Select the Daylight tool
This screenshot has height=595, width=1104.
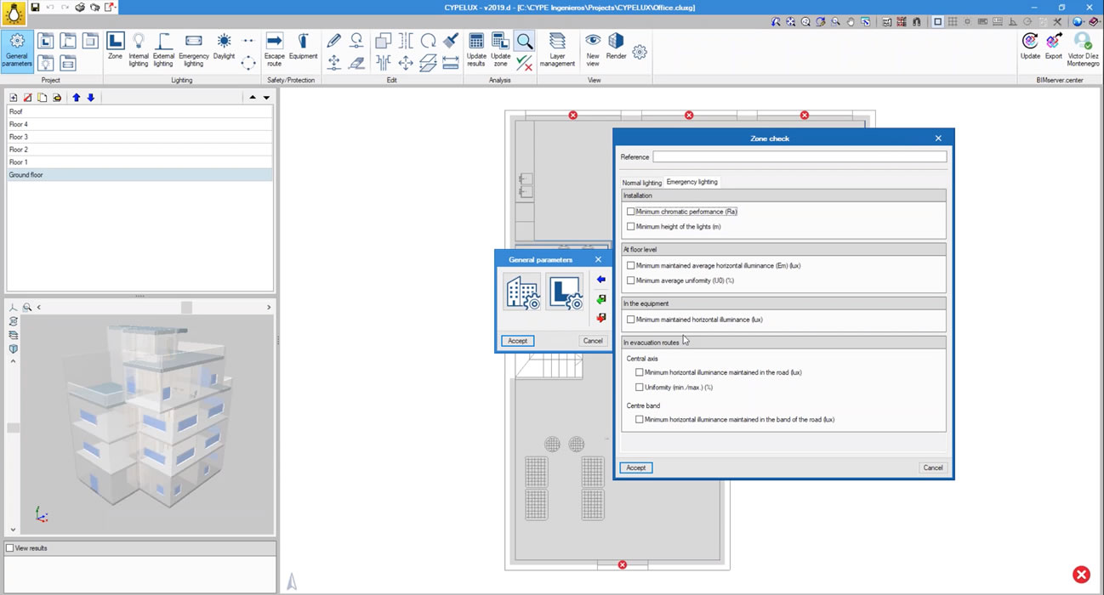pos(224,47)
